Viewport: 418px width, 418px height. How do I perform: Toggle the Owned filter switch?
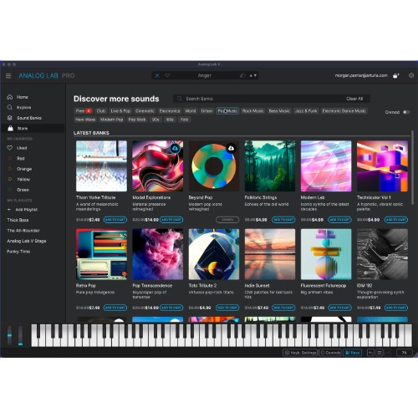point(406,112)
